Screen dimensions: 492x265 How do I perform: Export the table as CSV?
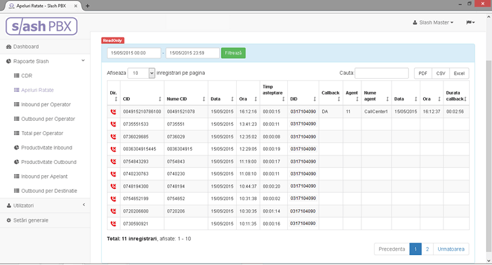click(x=441, y=73)
